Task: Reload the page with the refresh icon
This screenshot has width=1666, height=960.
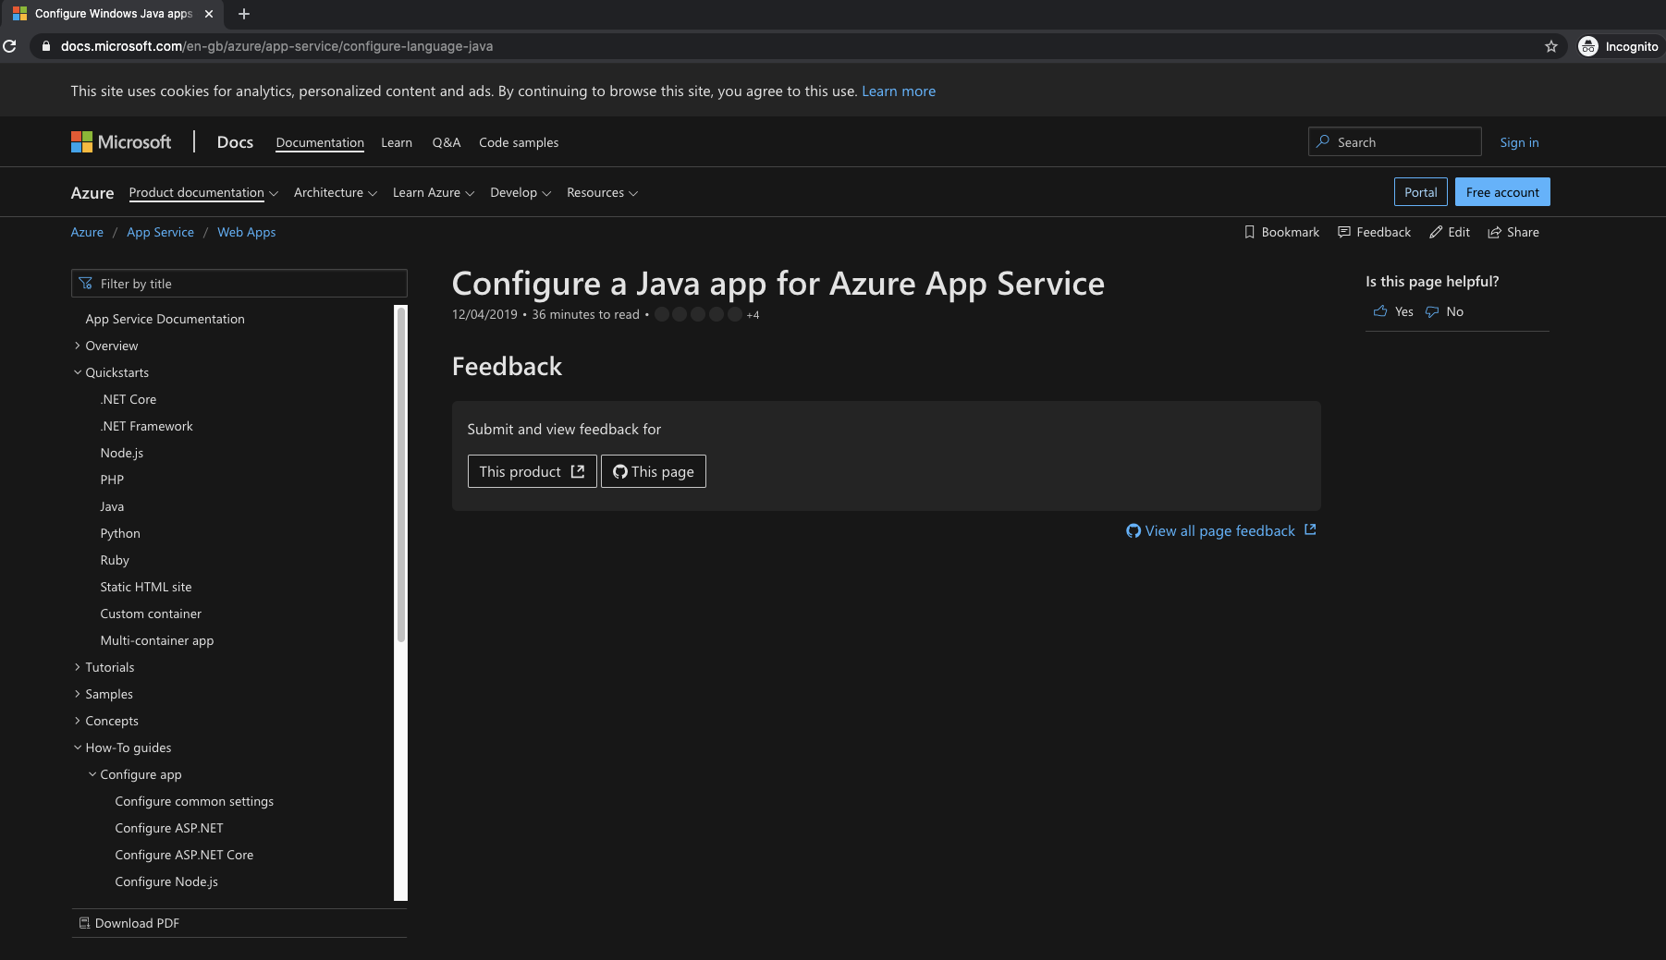Action: tap(10, 46)
